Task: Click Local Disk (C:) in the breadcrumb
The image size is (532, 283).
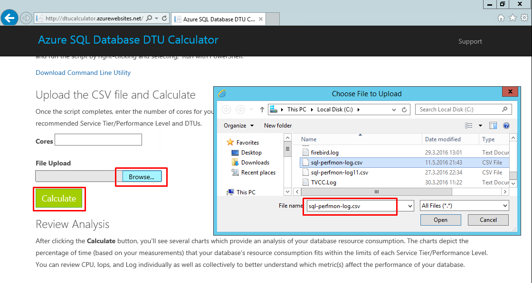Action: click(x=335, y=110)
